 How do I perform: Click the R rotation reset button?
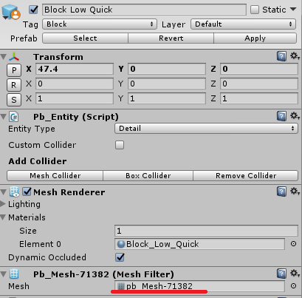pos(14,85)
